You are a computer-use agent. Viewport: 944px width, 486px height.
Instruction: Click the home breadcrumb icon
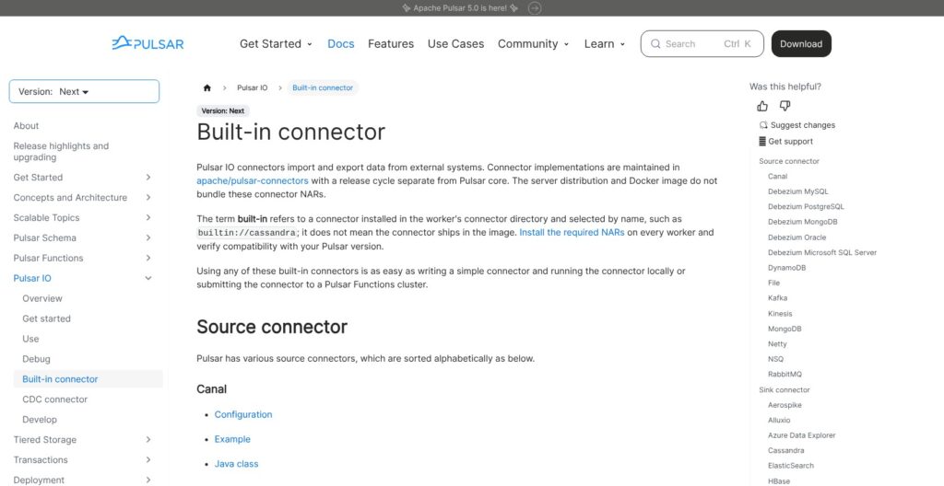point(207,87)
